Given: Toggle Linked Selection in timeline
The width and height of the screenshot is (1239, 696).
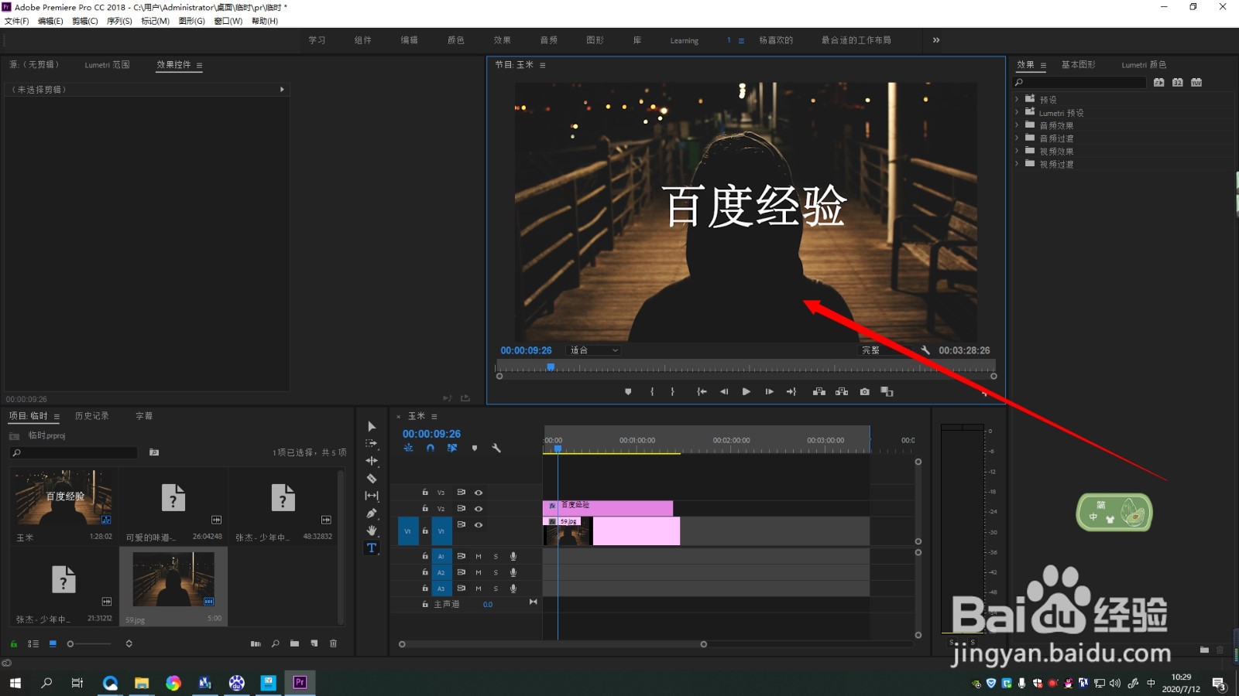Looking at the screenshot, I should [452, 448].
